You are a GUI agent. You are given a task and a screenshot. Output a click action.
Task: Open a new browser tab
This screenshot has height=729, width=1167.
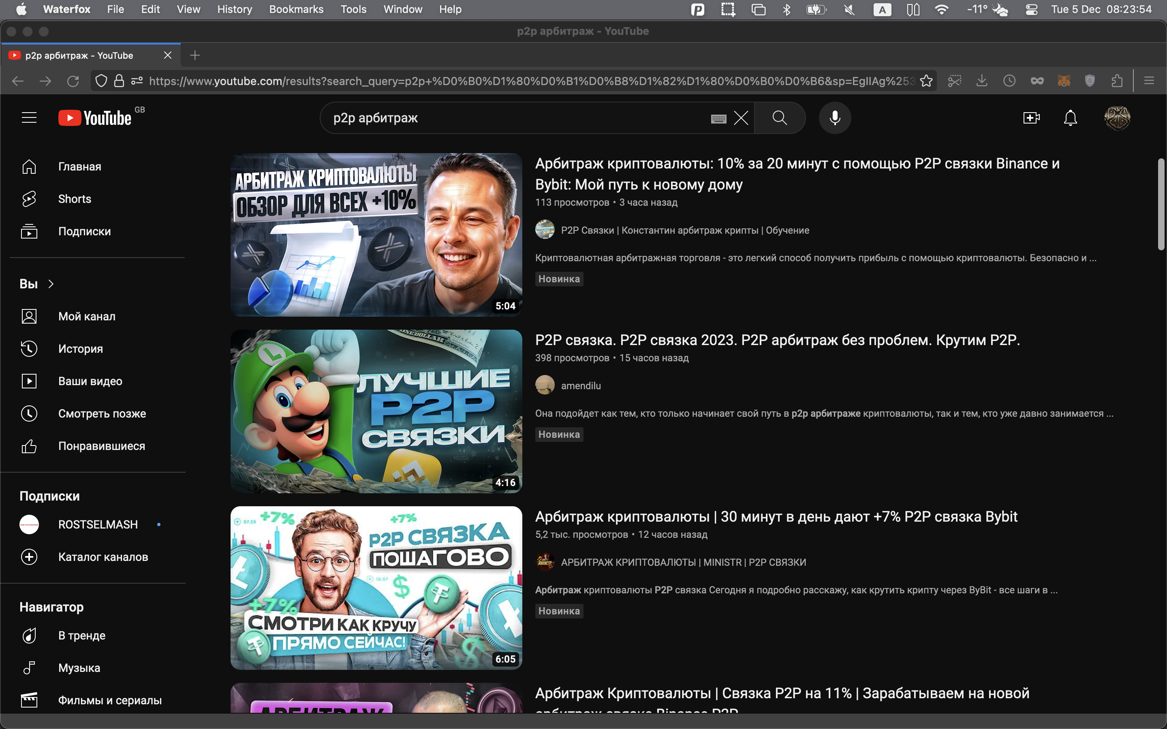195,55
